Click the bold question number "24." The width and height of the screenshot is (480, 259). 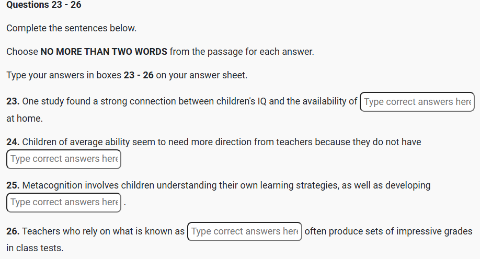click(13, 142)
